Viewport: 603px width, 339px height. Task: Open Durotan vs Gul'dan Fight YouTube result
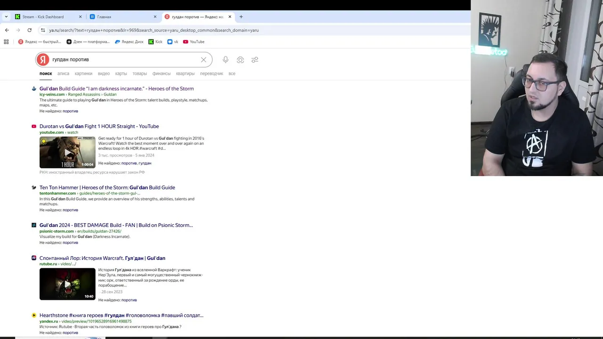99,126
